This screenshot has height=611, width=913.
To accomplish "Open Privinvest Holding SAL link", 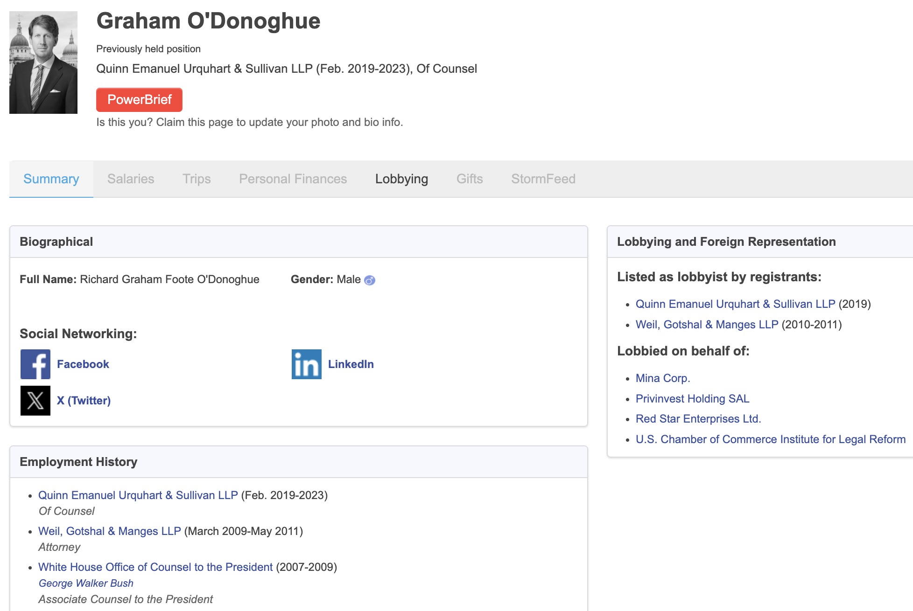I will coord(693,399).
